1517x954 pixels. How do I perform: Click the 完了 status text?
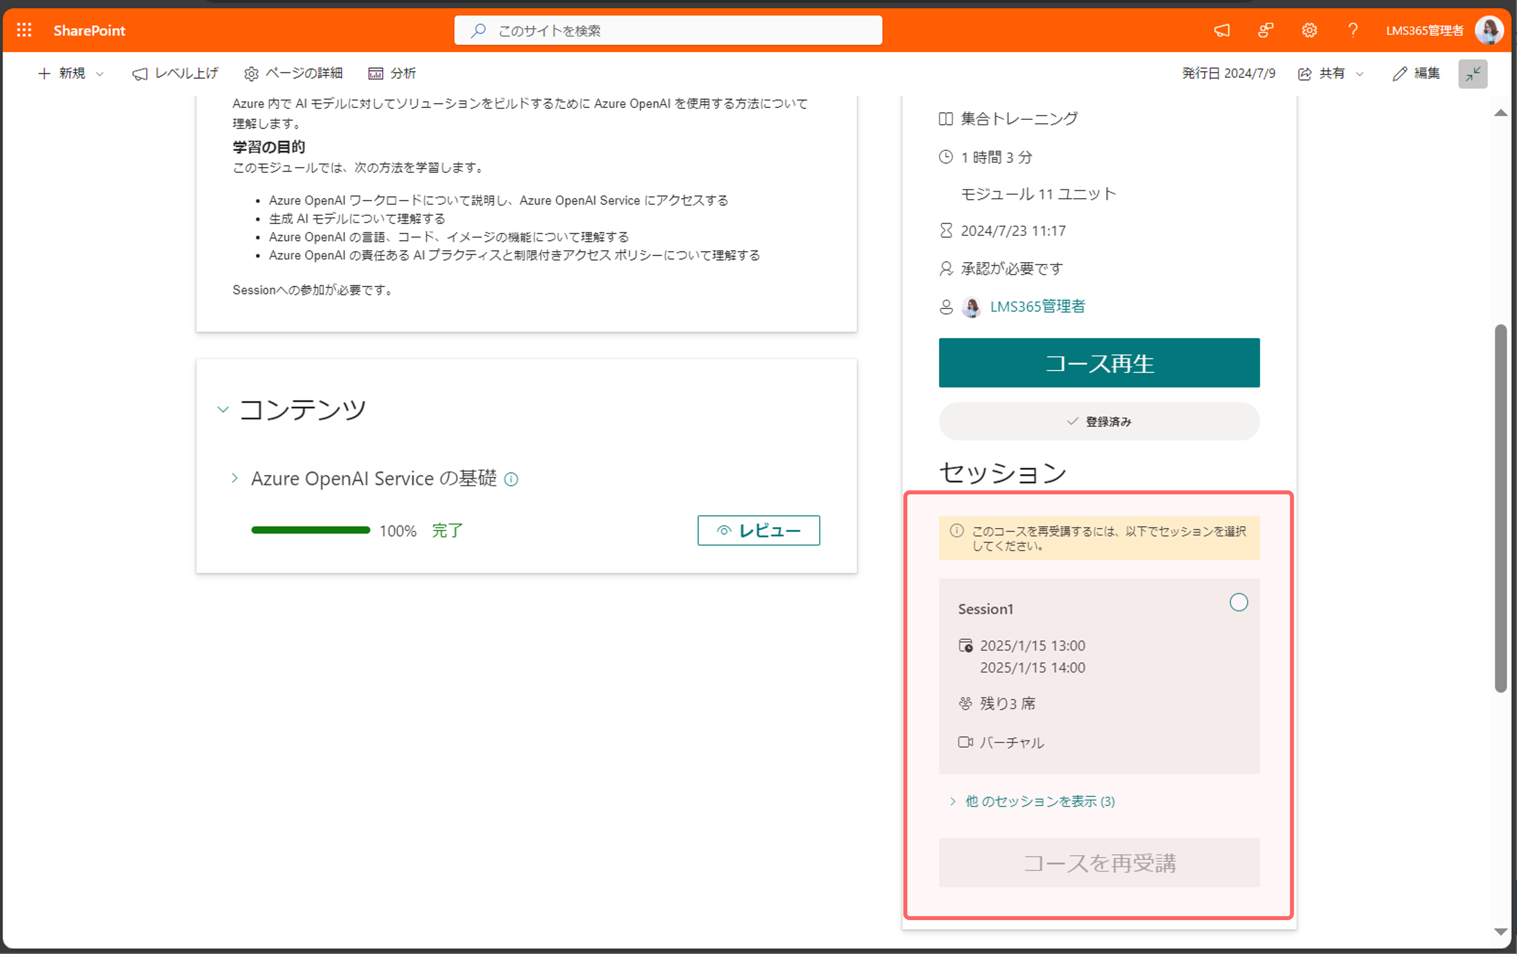447,531
